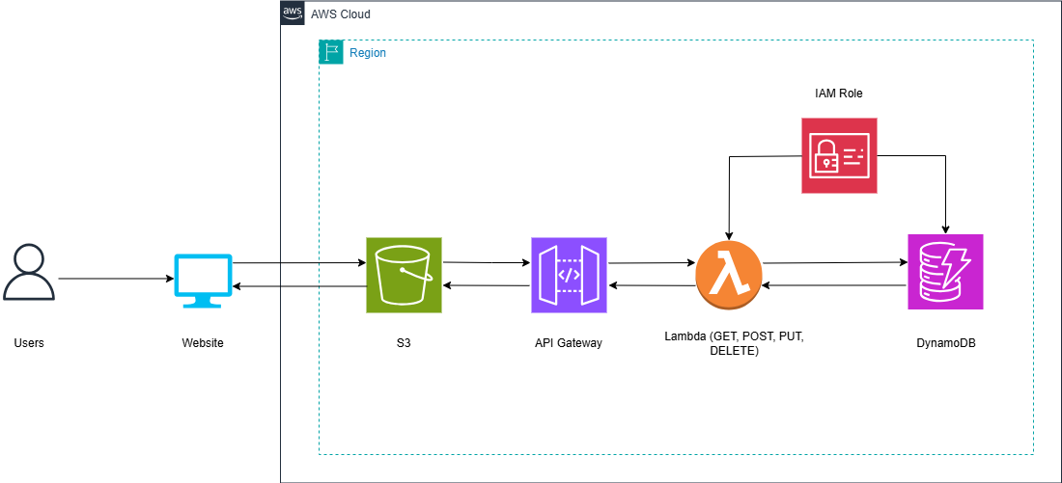This screenshot has height=483, width=1062.
Task: Select the "API Gateway" label text
Action: pyautogui.click(x=569, y=343)
